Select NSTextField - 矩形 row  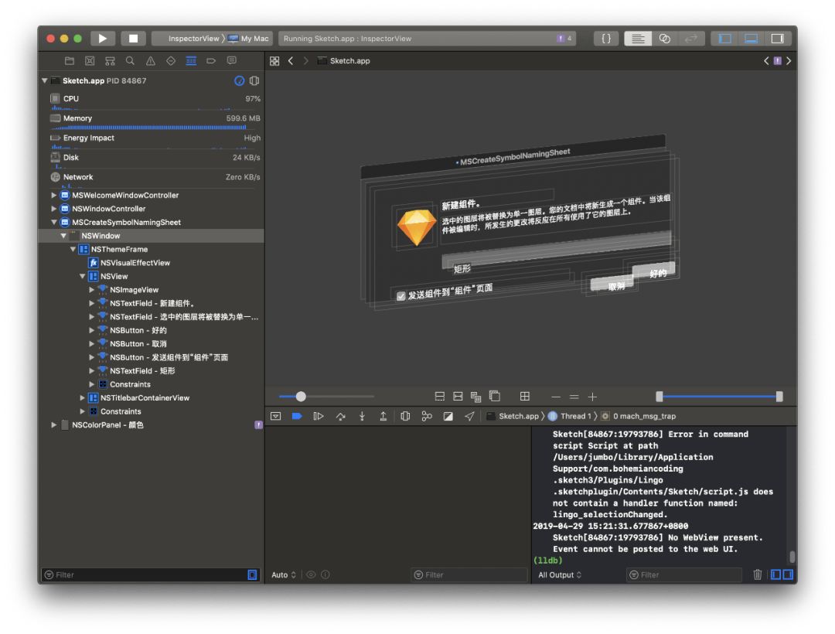click(x=142, y=371)
